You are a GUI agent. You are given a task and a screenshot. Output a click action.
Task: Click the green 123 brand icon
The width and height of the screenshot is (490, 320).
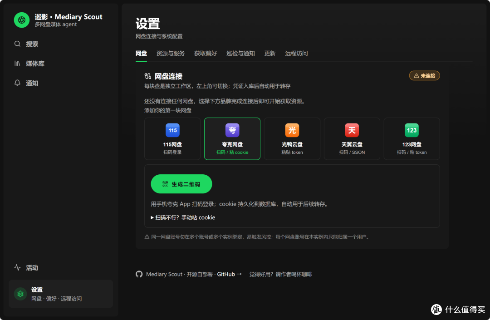click(x=412, y=130)
